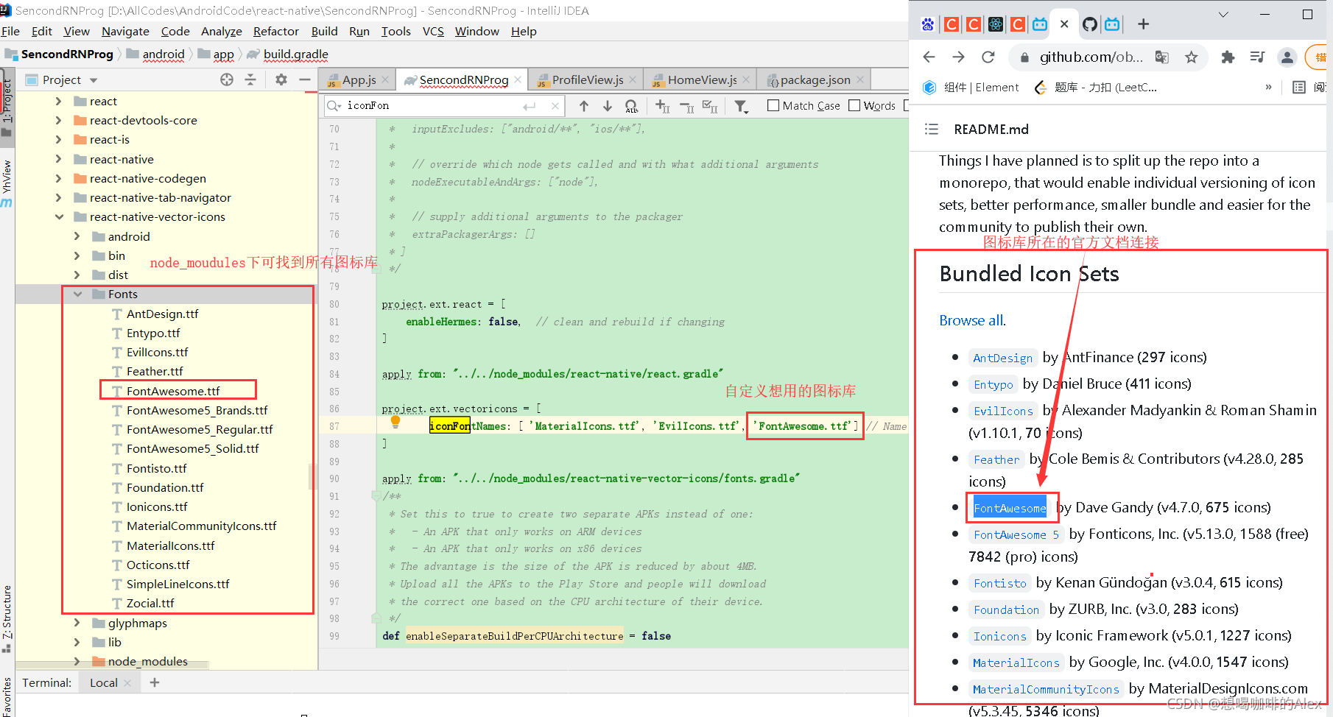Show hidden bookmarks overflow chevron
Viewport: 1333px width, 717px height.
1268,87
